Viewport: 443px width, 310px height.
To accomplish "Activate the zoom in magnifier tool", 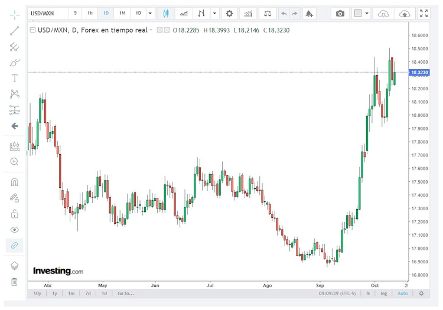I will [x=14, y=161].
